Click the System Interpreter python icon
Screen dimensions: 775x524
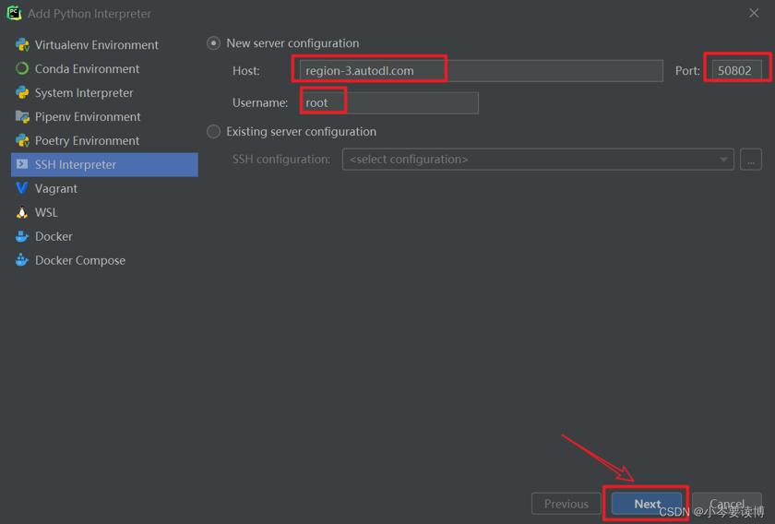pyautogui.click(x=22, y=92)
